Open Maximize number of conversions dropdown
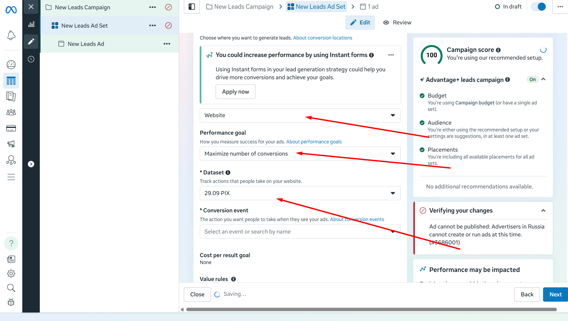Viewport: 568px width, 321px height. coord(300,154)
